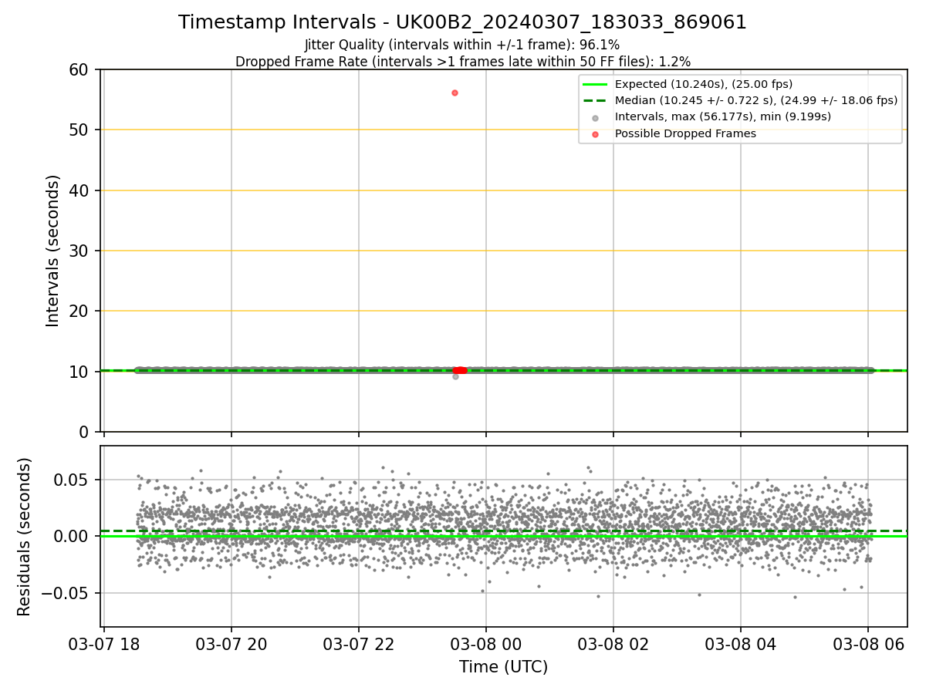Screen dimensions: 926x694
Task: Click the 'Intervals (seconds)' y-axis label
Action: (x=52, y=251)
